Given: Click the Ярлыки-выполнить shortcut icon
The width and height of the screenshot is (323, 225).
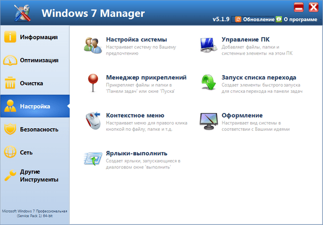Looking at the screenshot, I should (93, 159).
